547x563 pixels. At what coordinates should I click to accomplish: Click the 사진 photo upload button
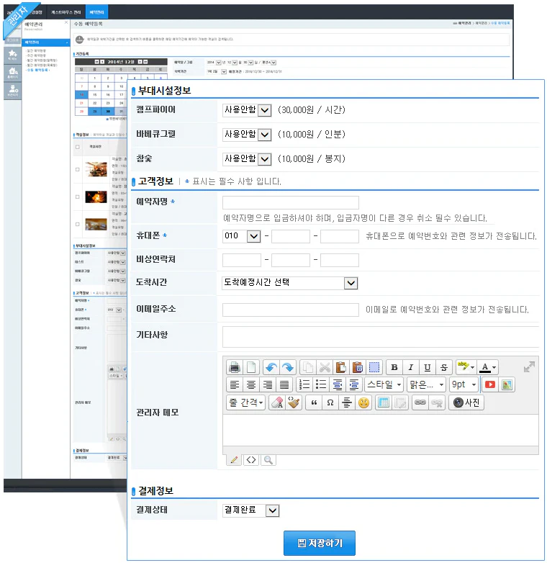466,403
